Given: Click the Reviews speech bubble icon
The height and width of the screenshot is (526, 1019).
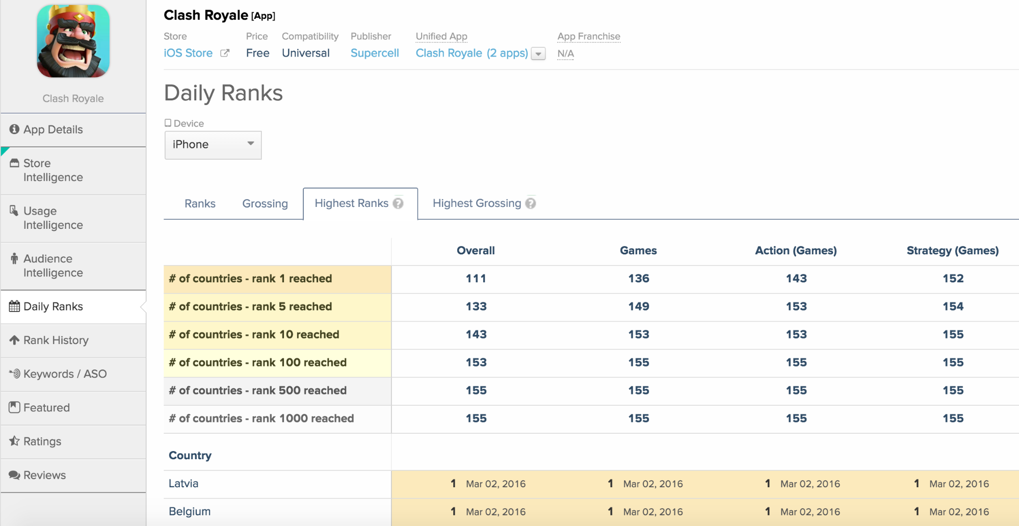Looking at the screenshot, I should [x=14, y=475].
